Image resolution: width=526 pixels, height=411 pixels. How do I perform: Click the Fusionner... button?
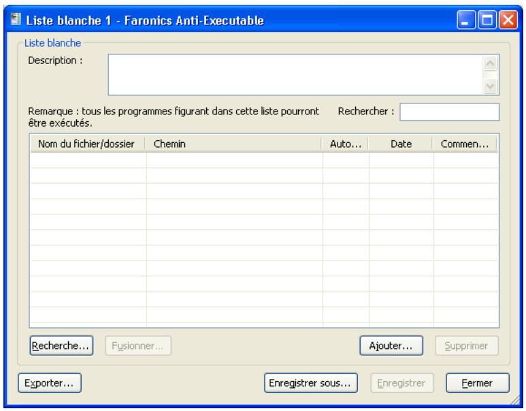[138, 346]
